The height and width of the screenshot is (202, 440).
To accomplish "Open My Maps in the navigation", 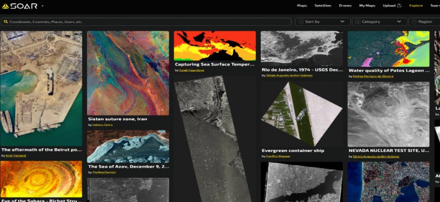I will 367,5.
